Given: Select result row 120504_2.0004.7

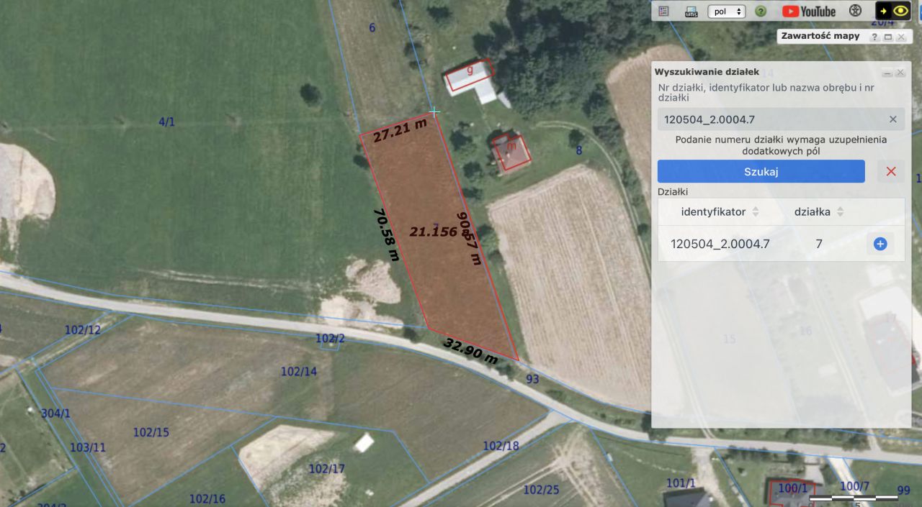Looking at the screenshot, I should tap(781, 244).
